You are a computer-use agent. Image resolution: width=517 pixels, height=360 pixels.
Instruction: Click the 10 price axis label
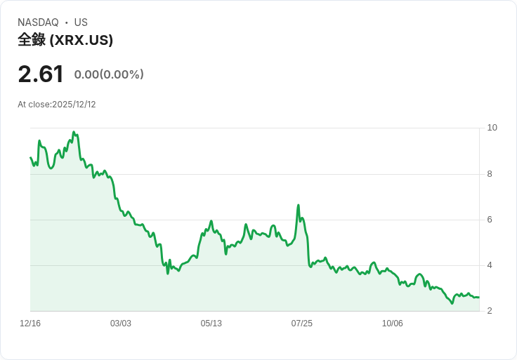(x=492, y=128)
